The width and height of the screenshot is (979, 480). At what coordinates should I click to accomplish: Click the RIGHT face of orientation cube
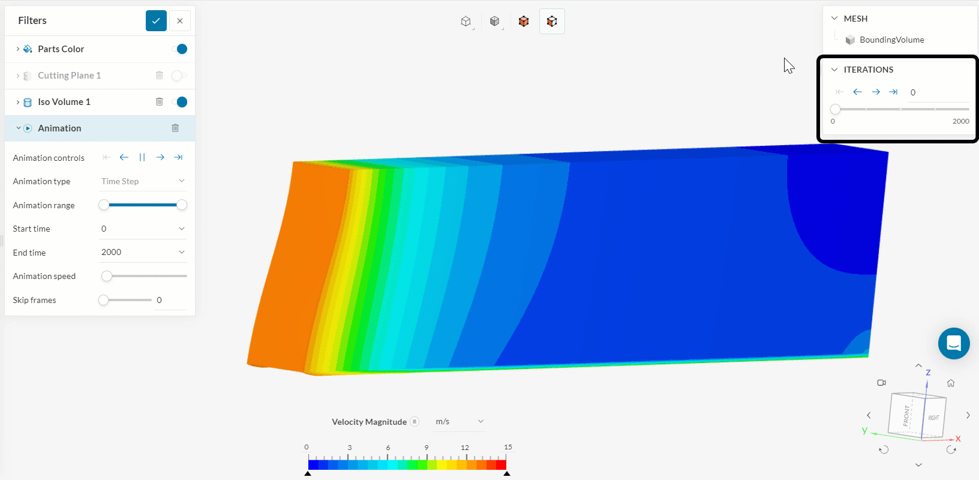(x=934, y=418)
